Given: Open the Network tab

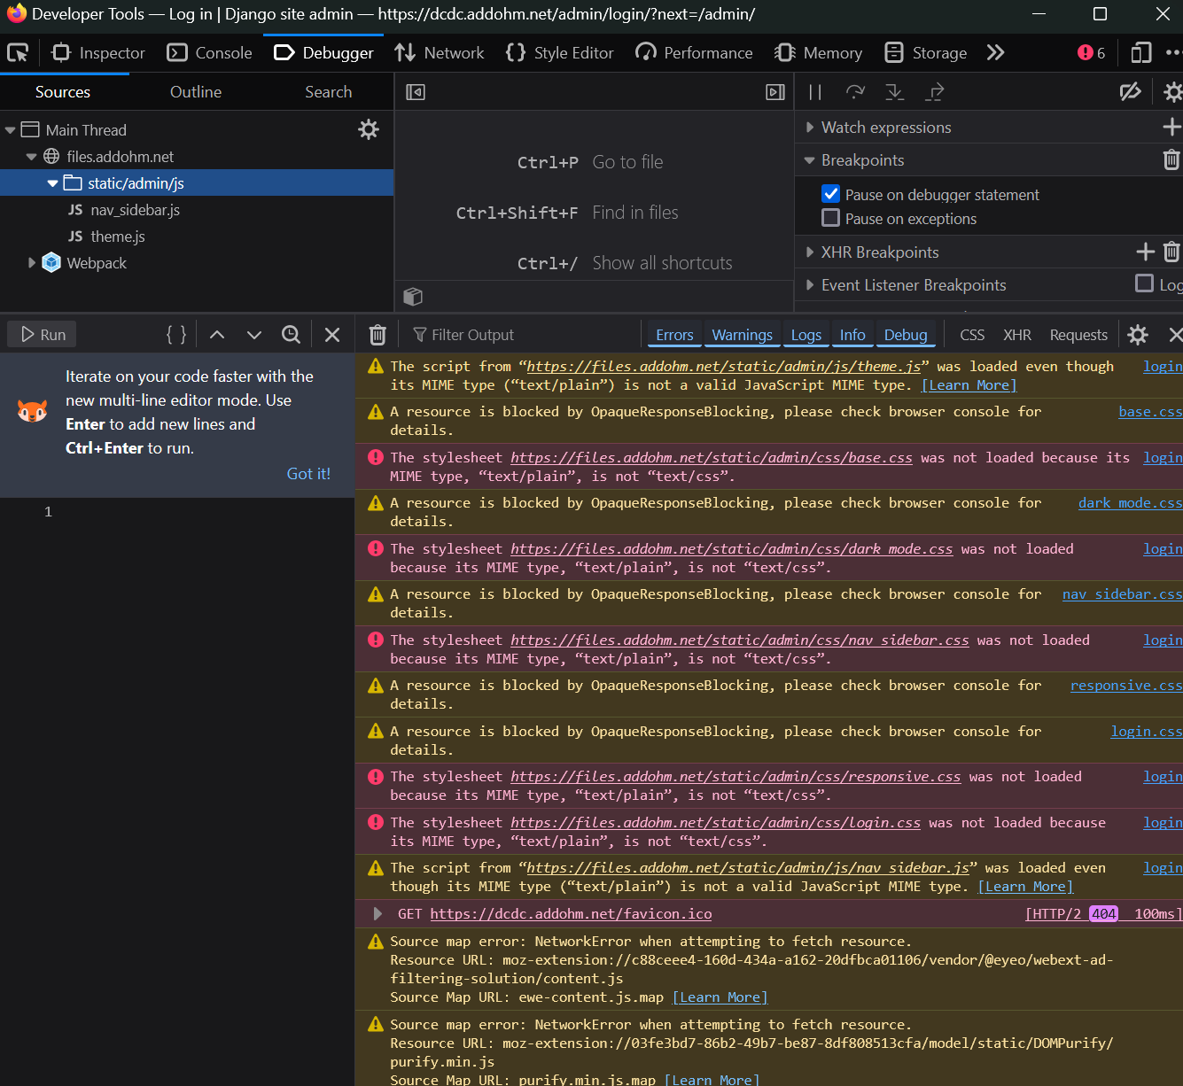Looking at the screenshot, I should (x=440, y=53).
